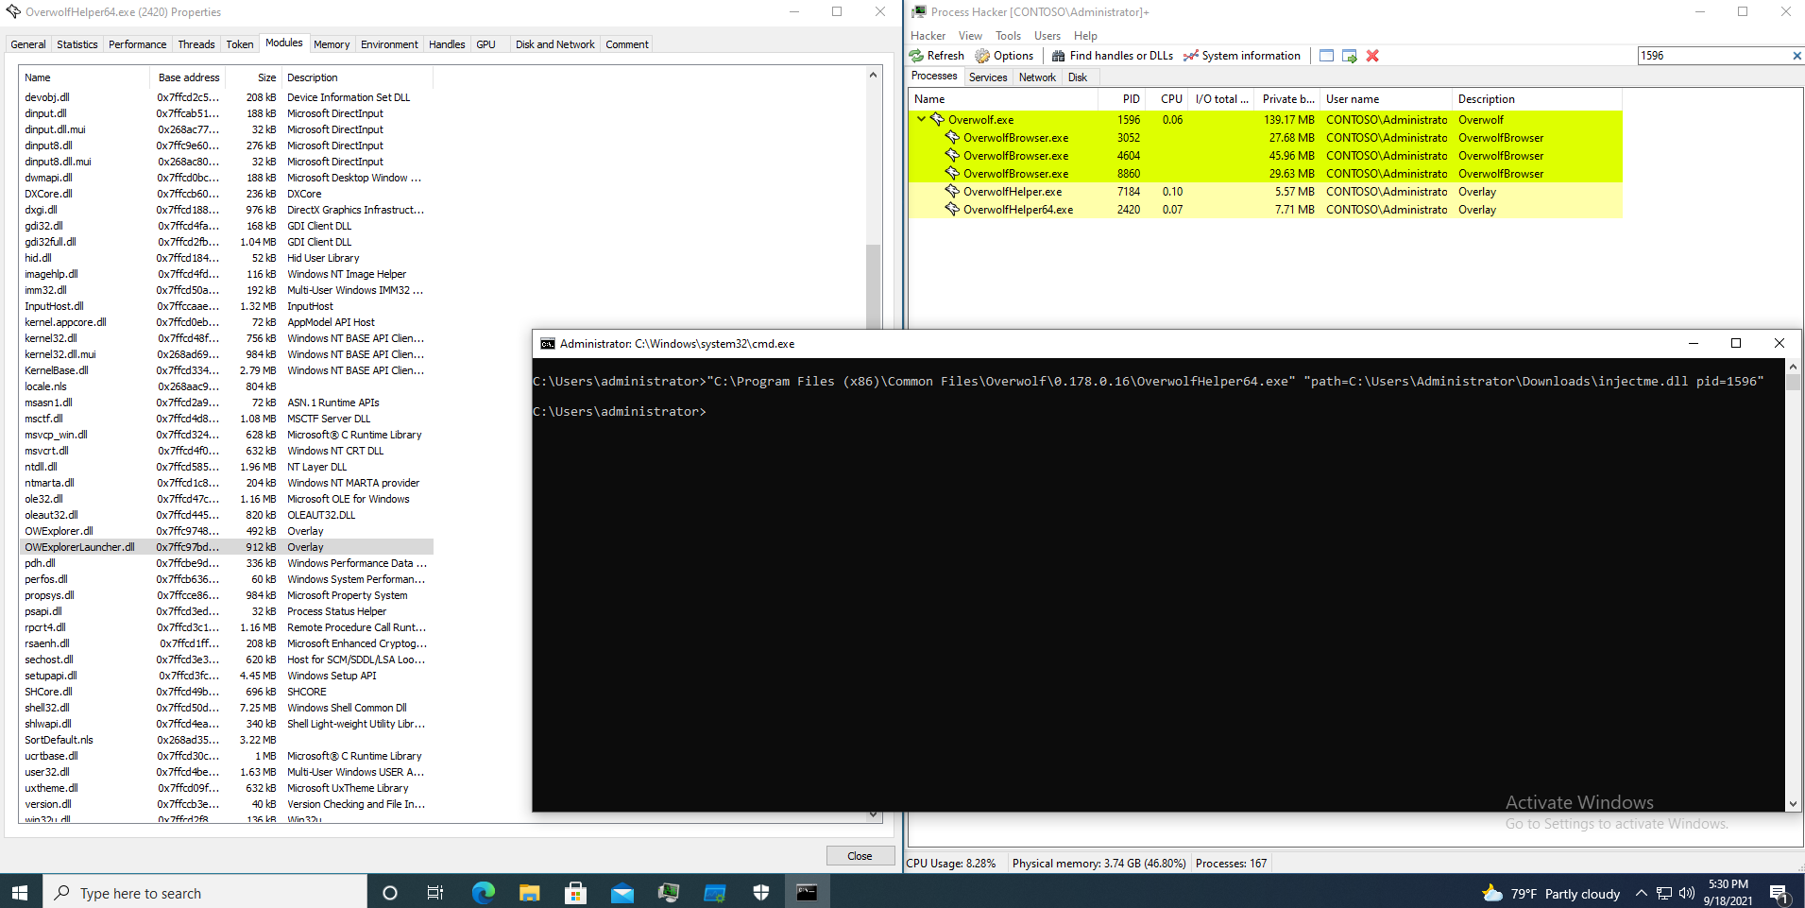Screen dimensions: 1805x908
Task: Launch Microsoft Edge from taskbar
Action: pyautogui.click(x=483, y=892)
